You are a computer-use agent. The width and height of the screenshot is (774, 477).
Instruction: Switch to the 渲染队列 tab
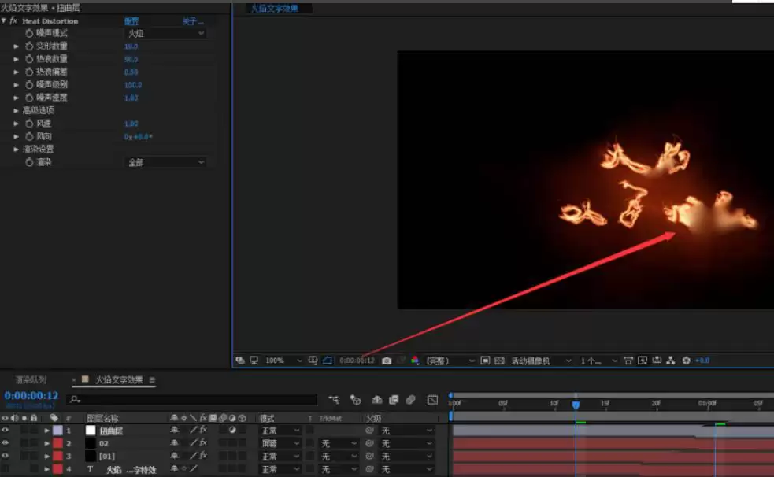tap(31, 380)
